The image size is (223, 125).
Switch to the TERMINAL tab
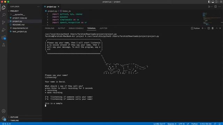[x=91, y=28]
